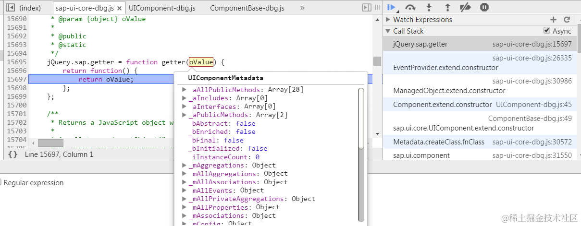Open link ComponentBase-dbg.js:49
This screenshot has width=581, height=226.
coord(530,119)
